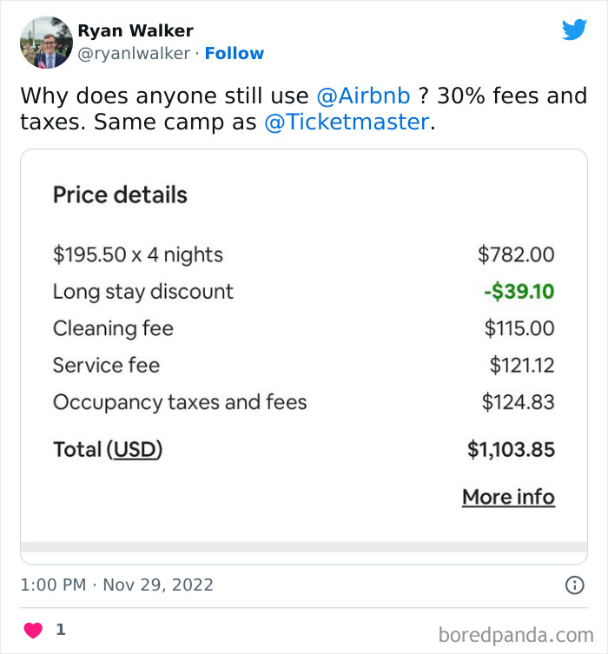Click the More info link
The image size is (608, 654).
(508, 497)
